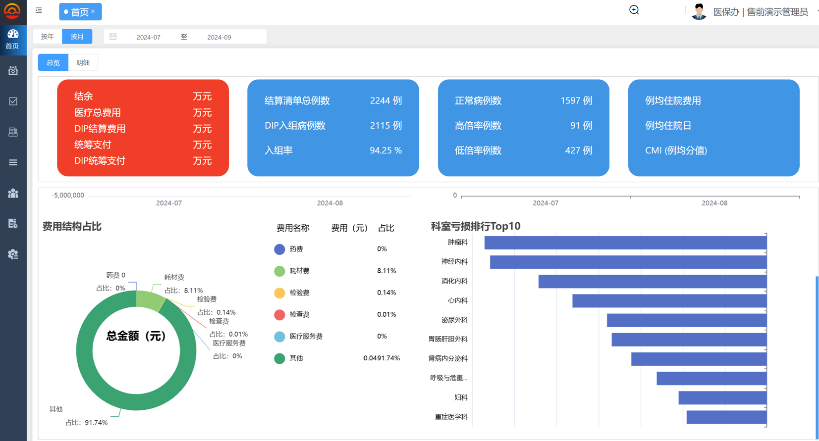
Task: Click the zoom-in magnifier icon
Action: pos(634,10)
